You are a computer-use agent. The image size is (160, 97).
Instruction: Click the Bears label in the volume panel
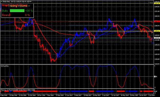point(6,15)
